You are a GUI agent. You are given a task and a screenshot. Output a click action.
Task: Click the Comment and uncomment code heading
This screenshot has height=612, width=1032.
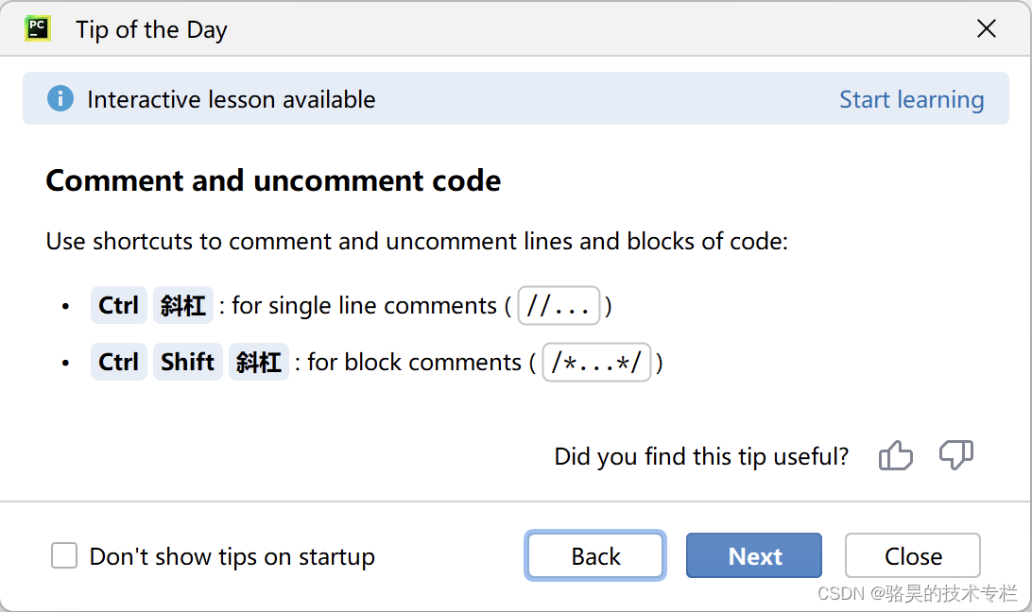click(x=273, y=180)
